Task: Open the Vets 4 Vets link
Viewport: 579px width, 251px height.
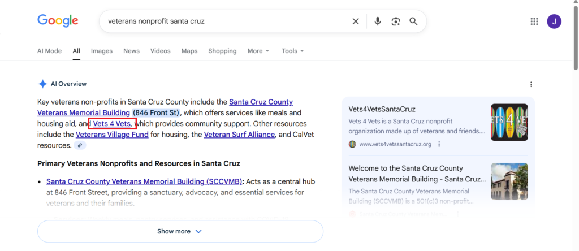Action: (x=112, y=124)
